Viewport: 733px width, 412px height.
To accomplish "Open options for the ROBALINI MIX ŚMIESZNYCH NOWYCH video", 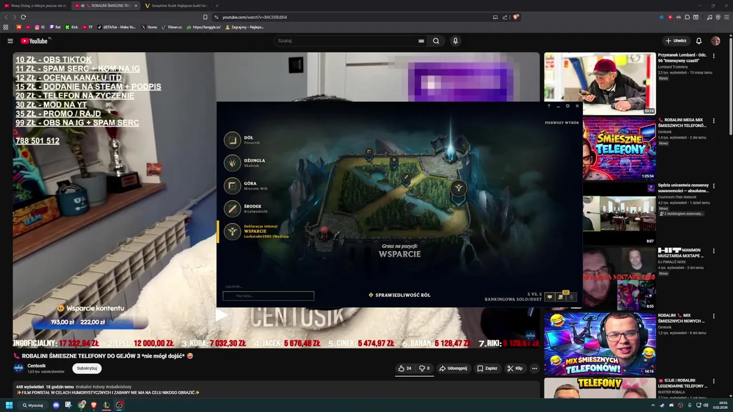I will pos(714,316).
